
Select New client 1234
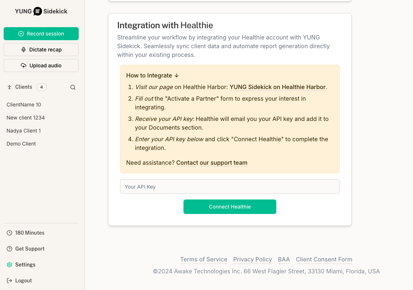(x=25, y=118)
